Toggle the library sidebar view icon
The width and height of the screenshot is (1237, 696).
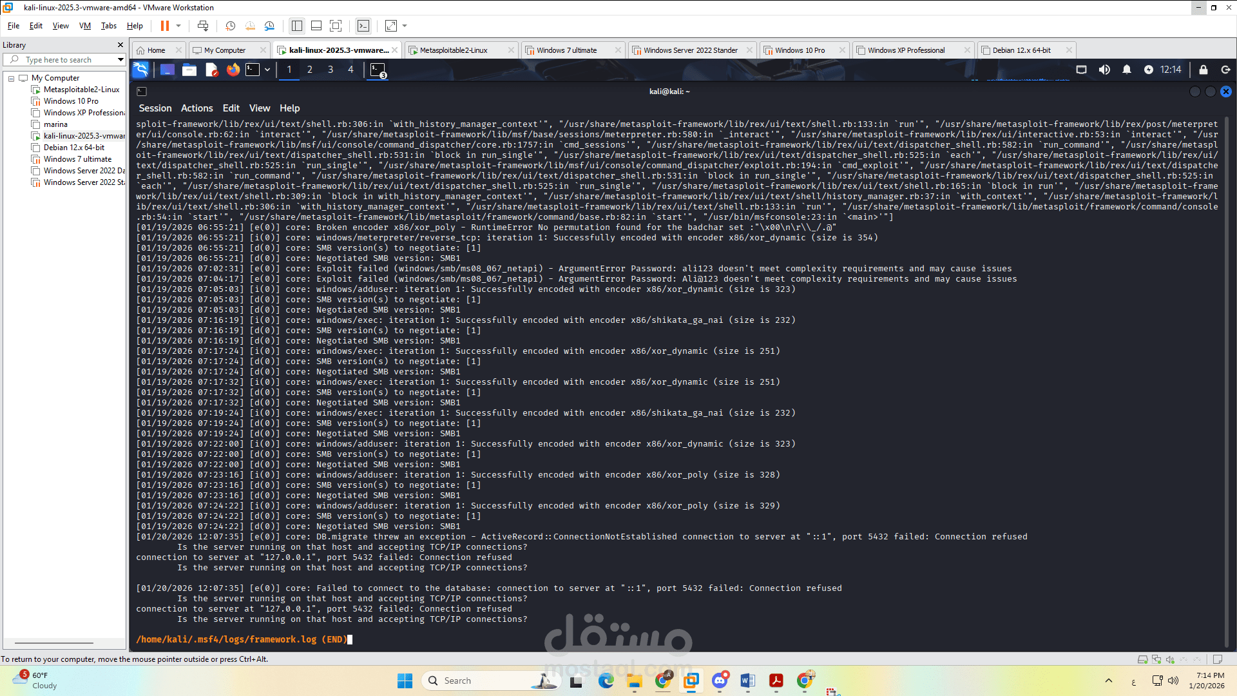[297, 26]
